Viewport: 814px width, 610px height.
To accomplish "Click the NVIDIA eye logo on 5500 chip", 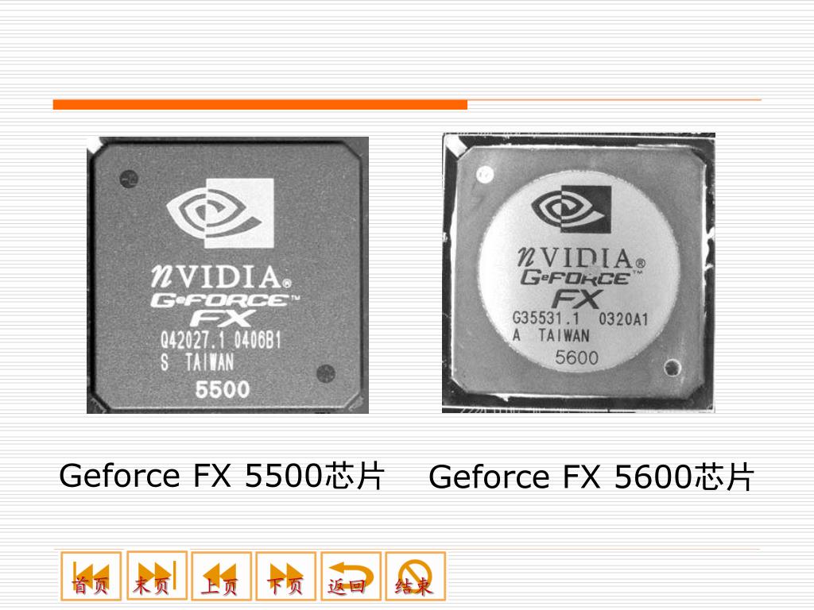I will pyautogui.click(x=220, y=213).
